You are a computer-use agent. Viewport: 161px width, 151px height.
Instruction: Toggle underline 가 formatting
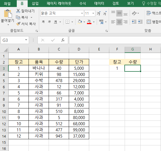(56, 22)
